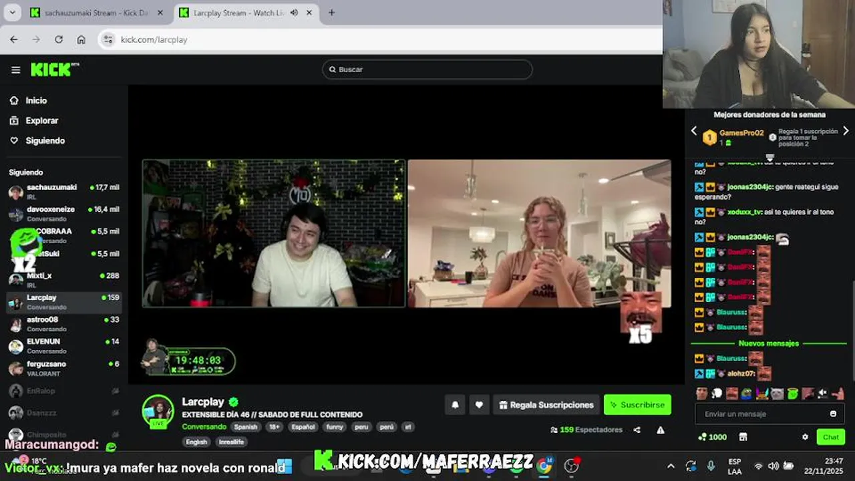Open chat settings gear

(805, 437)
